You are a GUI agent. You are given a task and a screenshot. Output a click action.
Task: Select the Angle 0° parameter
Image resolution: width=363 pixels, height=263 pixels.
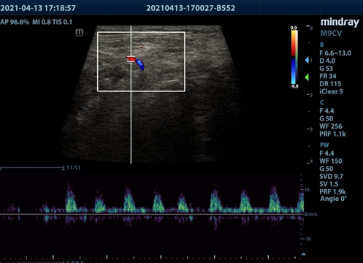tap(334, 199)
